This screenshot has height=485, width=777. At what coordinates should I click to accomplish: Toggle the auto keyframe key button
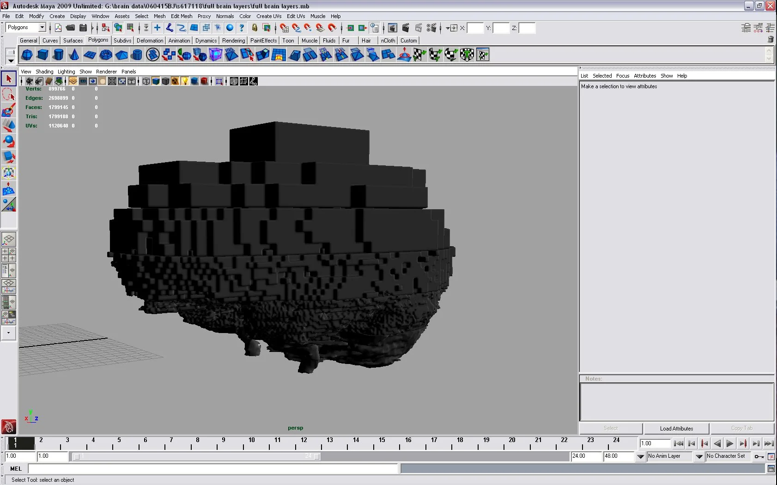pyautogui.click(x=759, y=456)
